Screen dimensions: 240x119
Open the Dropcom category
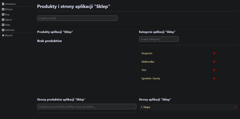(147, 53)
